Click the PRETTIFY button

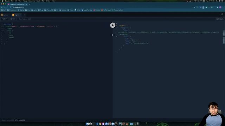[x=5, y=19]
